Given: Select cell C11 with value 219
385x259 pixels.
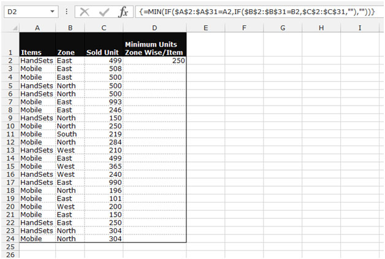Looking at the screenshot, I should [x=104, y=134].
